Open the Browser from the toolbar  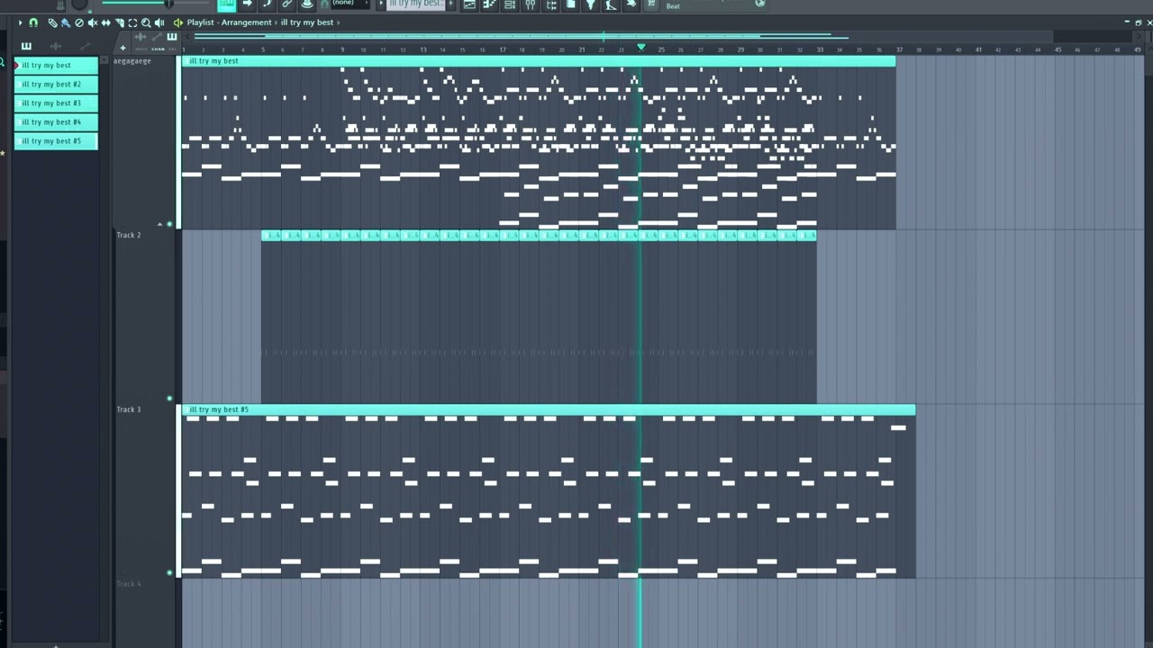[551, 4]
